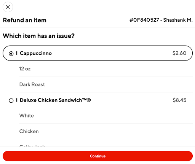Click the Cappuccinno item name
This screenshot has width=195, height=164.
[36, 53]
